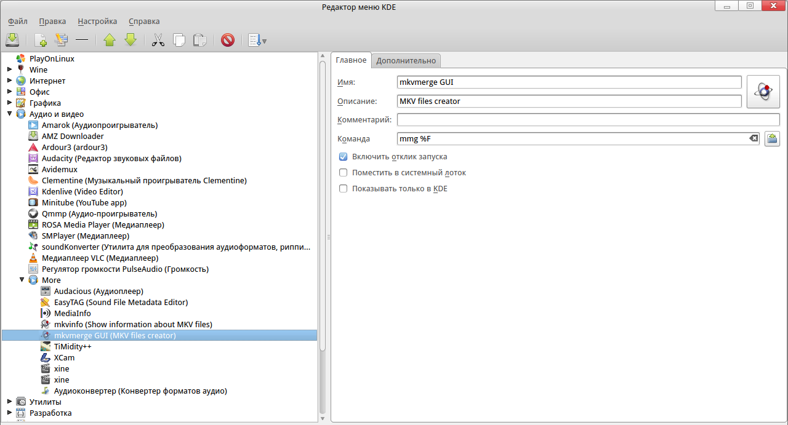Screen dimensions: 788x425
Task: Click the Move Up green arrow
Action: point(110,40)
